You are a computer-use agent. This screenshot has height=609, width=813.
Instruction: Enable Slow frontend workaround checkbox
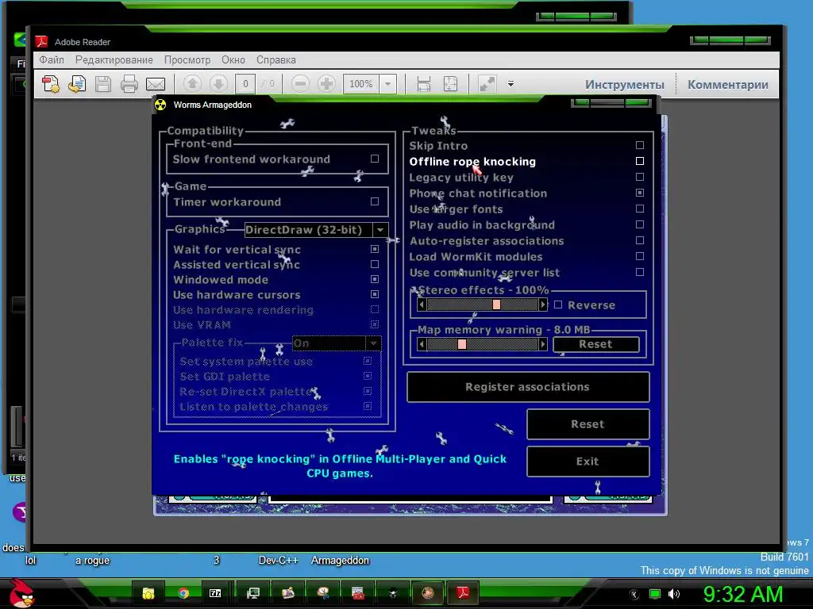(x=375, y=159)
